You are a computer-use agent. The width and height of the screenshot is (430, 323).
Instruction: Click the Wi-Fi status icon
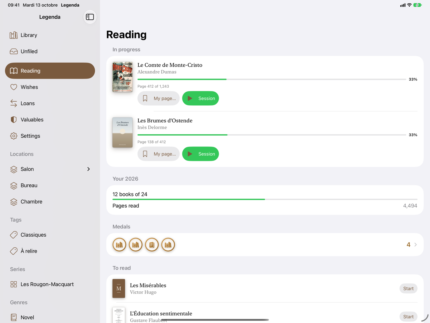(409, 5)
